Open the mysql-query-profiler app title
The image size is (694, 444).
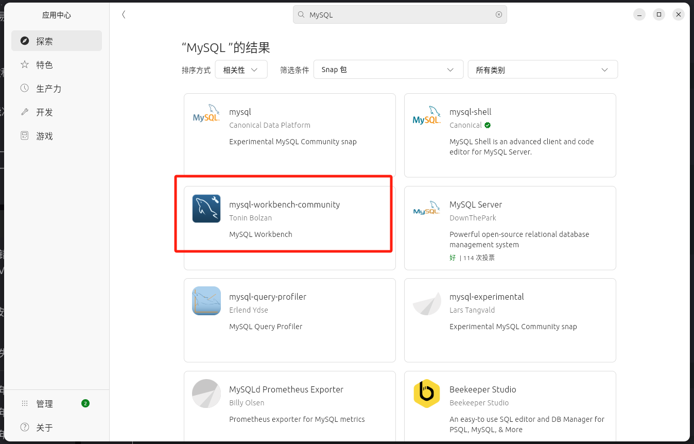tap(268, 297)
